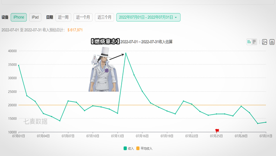Choose the 近一周 date filter
This screenshot has height=156, width=276.
tap(63, 17)
